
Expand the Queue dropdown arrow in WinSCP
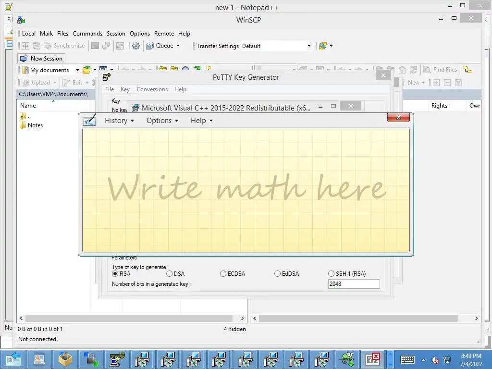[178, 46]
